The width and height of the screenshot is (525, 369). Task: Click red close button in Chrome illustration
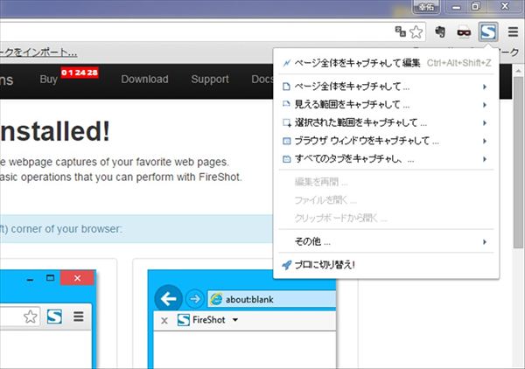78,278
